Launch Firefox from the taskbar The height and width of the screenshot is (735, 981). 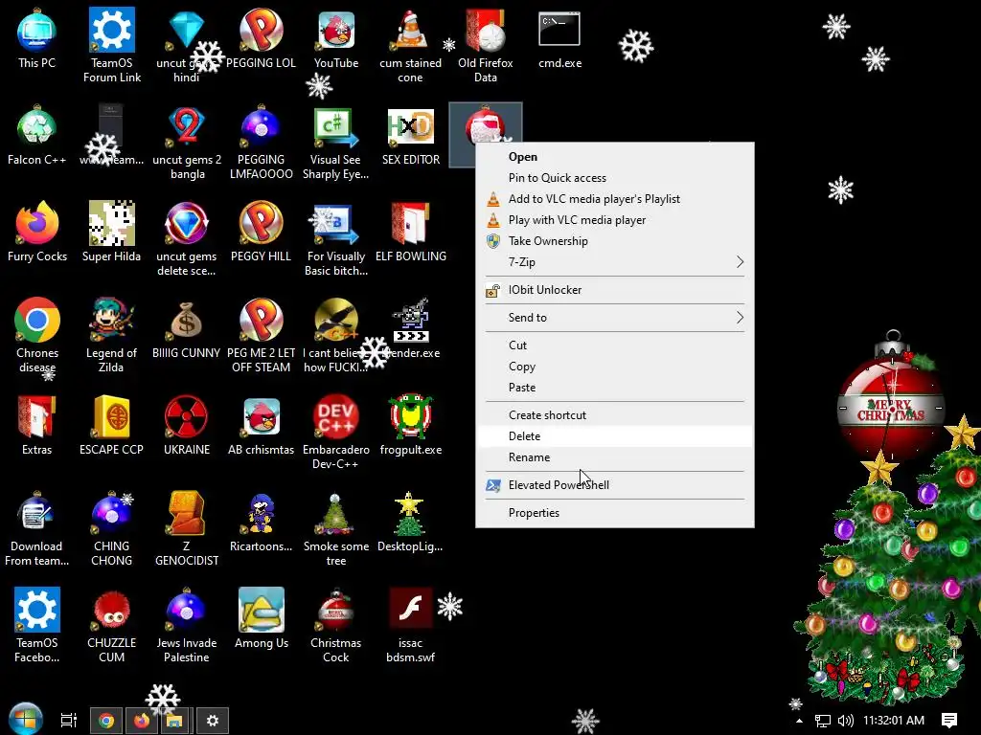click(142, 721)
